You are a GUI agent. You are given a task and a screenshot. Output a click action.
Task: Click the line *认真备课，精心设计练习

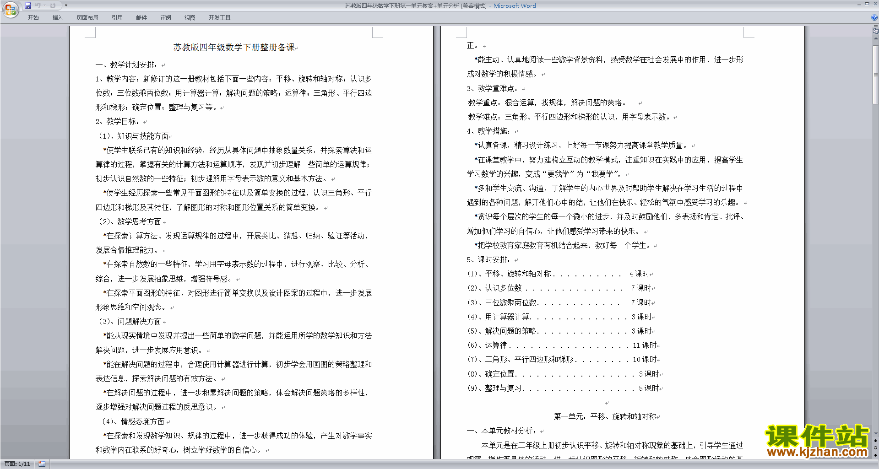581,145
